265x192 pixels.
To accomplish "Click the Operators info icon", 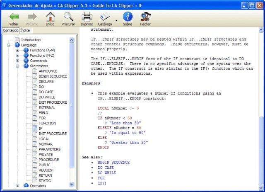I will tap(26, 185).
